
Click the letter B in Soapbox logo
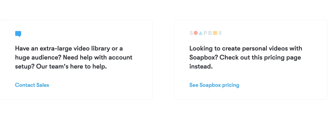pyautogui.click(x=210, y=33)
